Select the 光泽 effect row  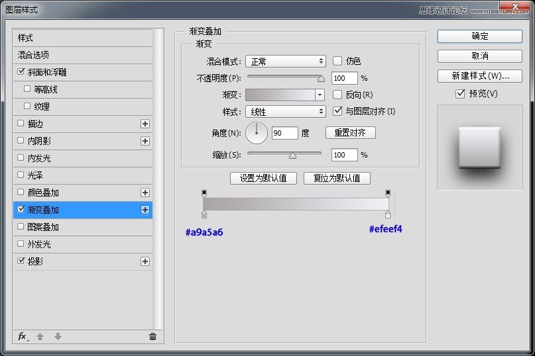coord(83,175)
